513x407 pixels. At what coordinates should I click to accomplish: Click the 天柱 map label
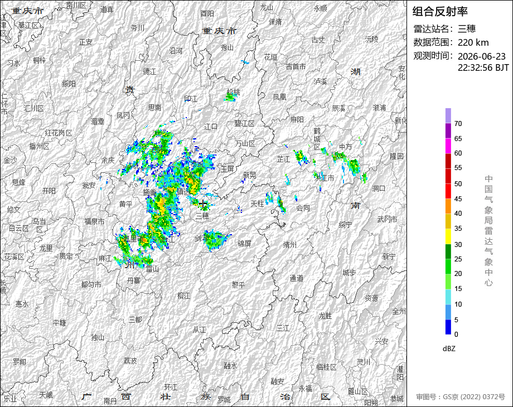click(x=257, y=203)
